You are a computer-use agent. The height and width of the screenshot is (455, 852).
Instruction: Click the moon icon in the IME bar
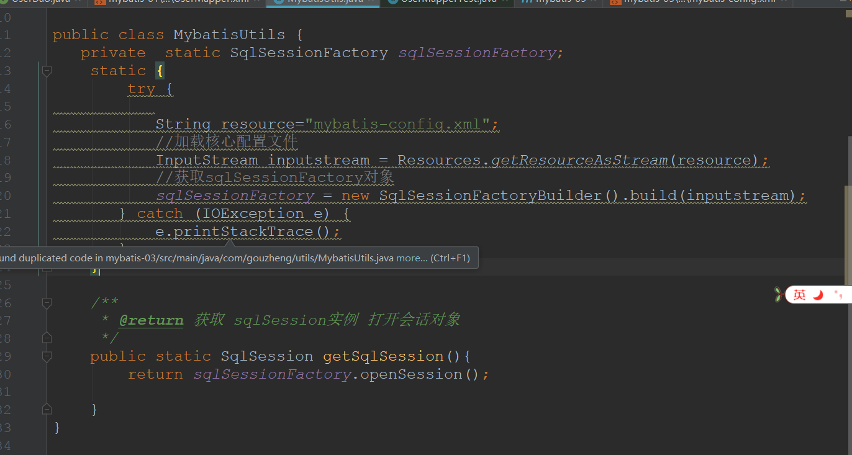(818, 295)
